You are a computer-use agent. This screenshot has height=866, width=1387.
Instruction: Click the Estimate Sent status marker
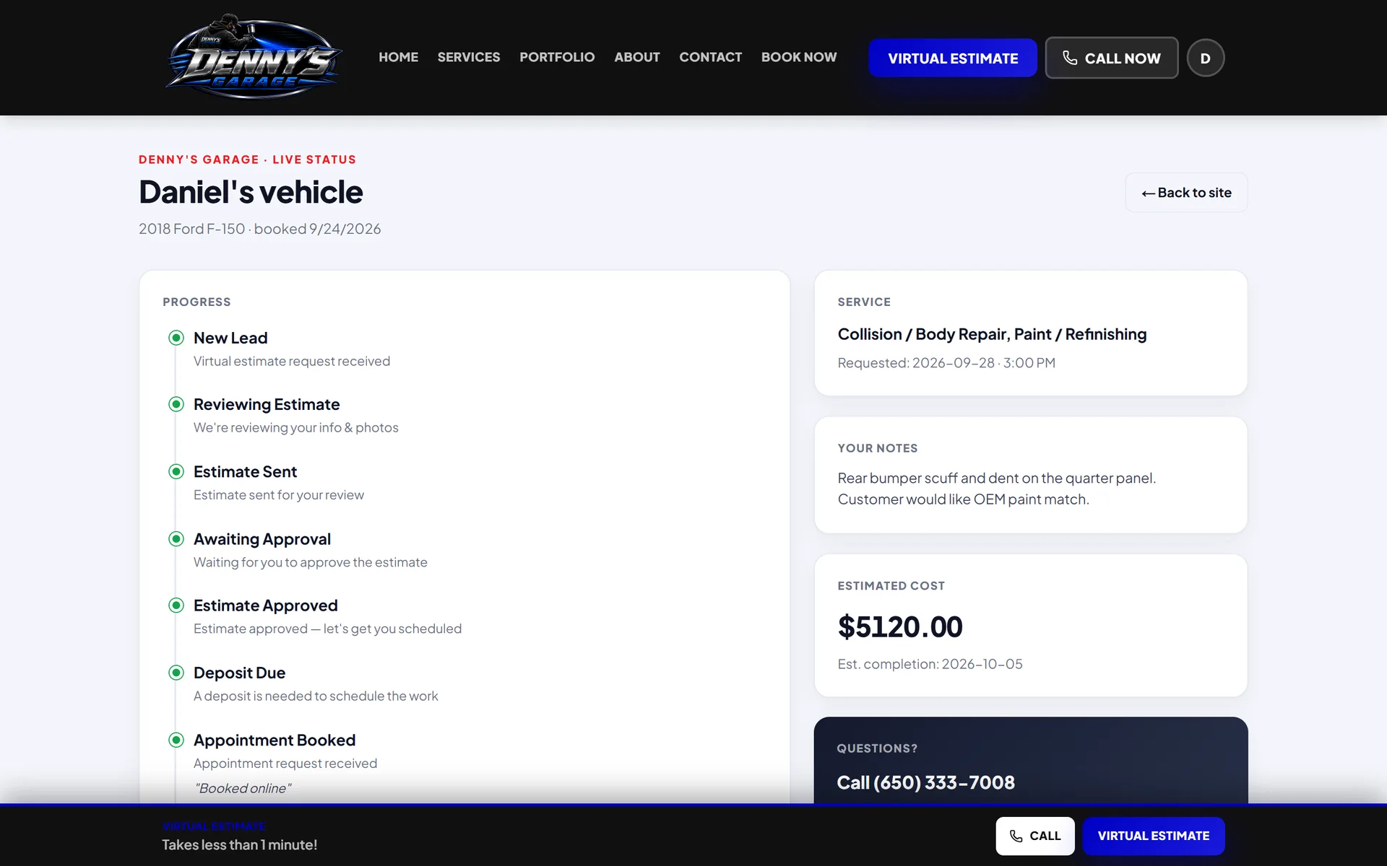click(176, 472)
